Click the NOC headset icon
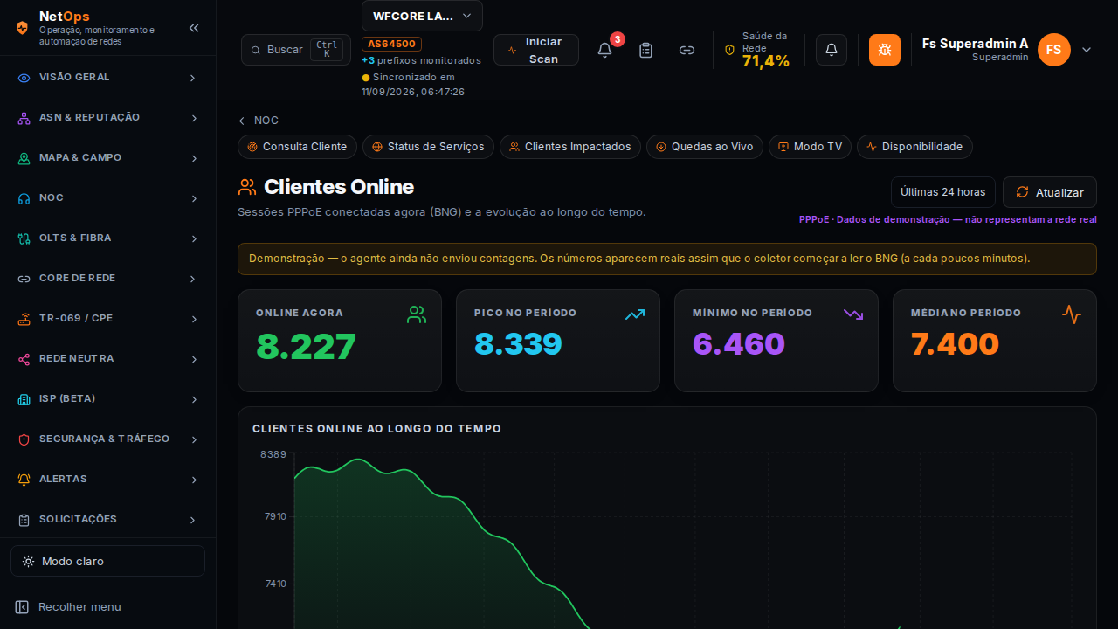The height and width of the screenshot is (629, 1118). tap(24, 198)
